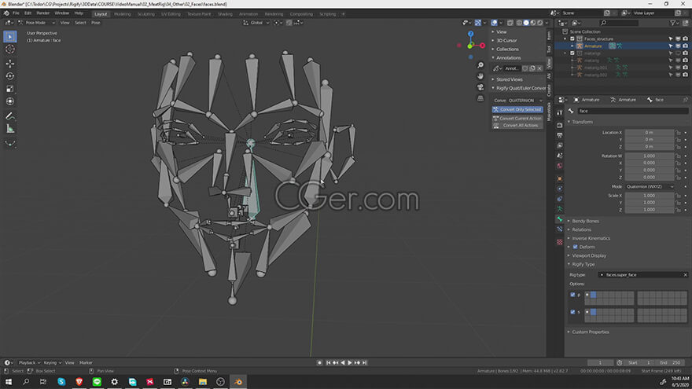Screen dimensions: 692x389
Task: Lock the Location X property
Action: pos(679,132)
